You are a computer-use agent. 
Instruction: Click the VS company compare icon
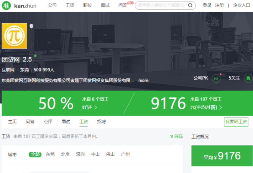(x=216, y=78)
